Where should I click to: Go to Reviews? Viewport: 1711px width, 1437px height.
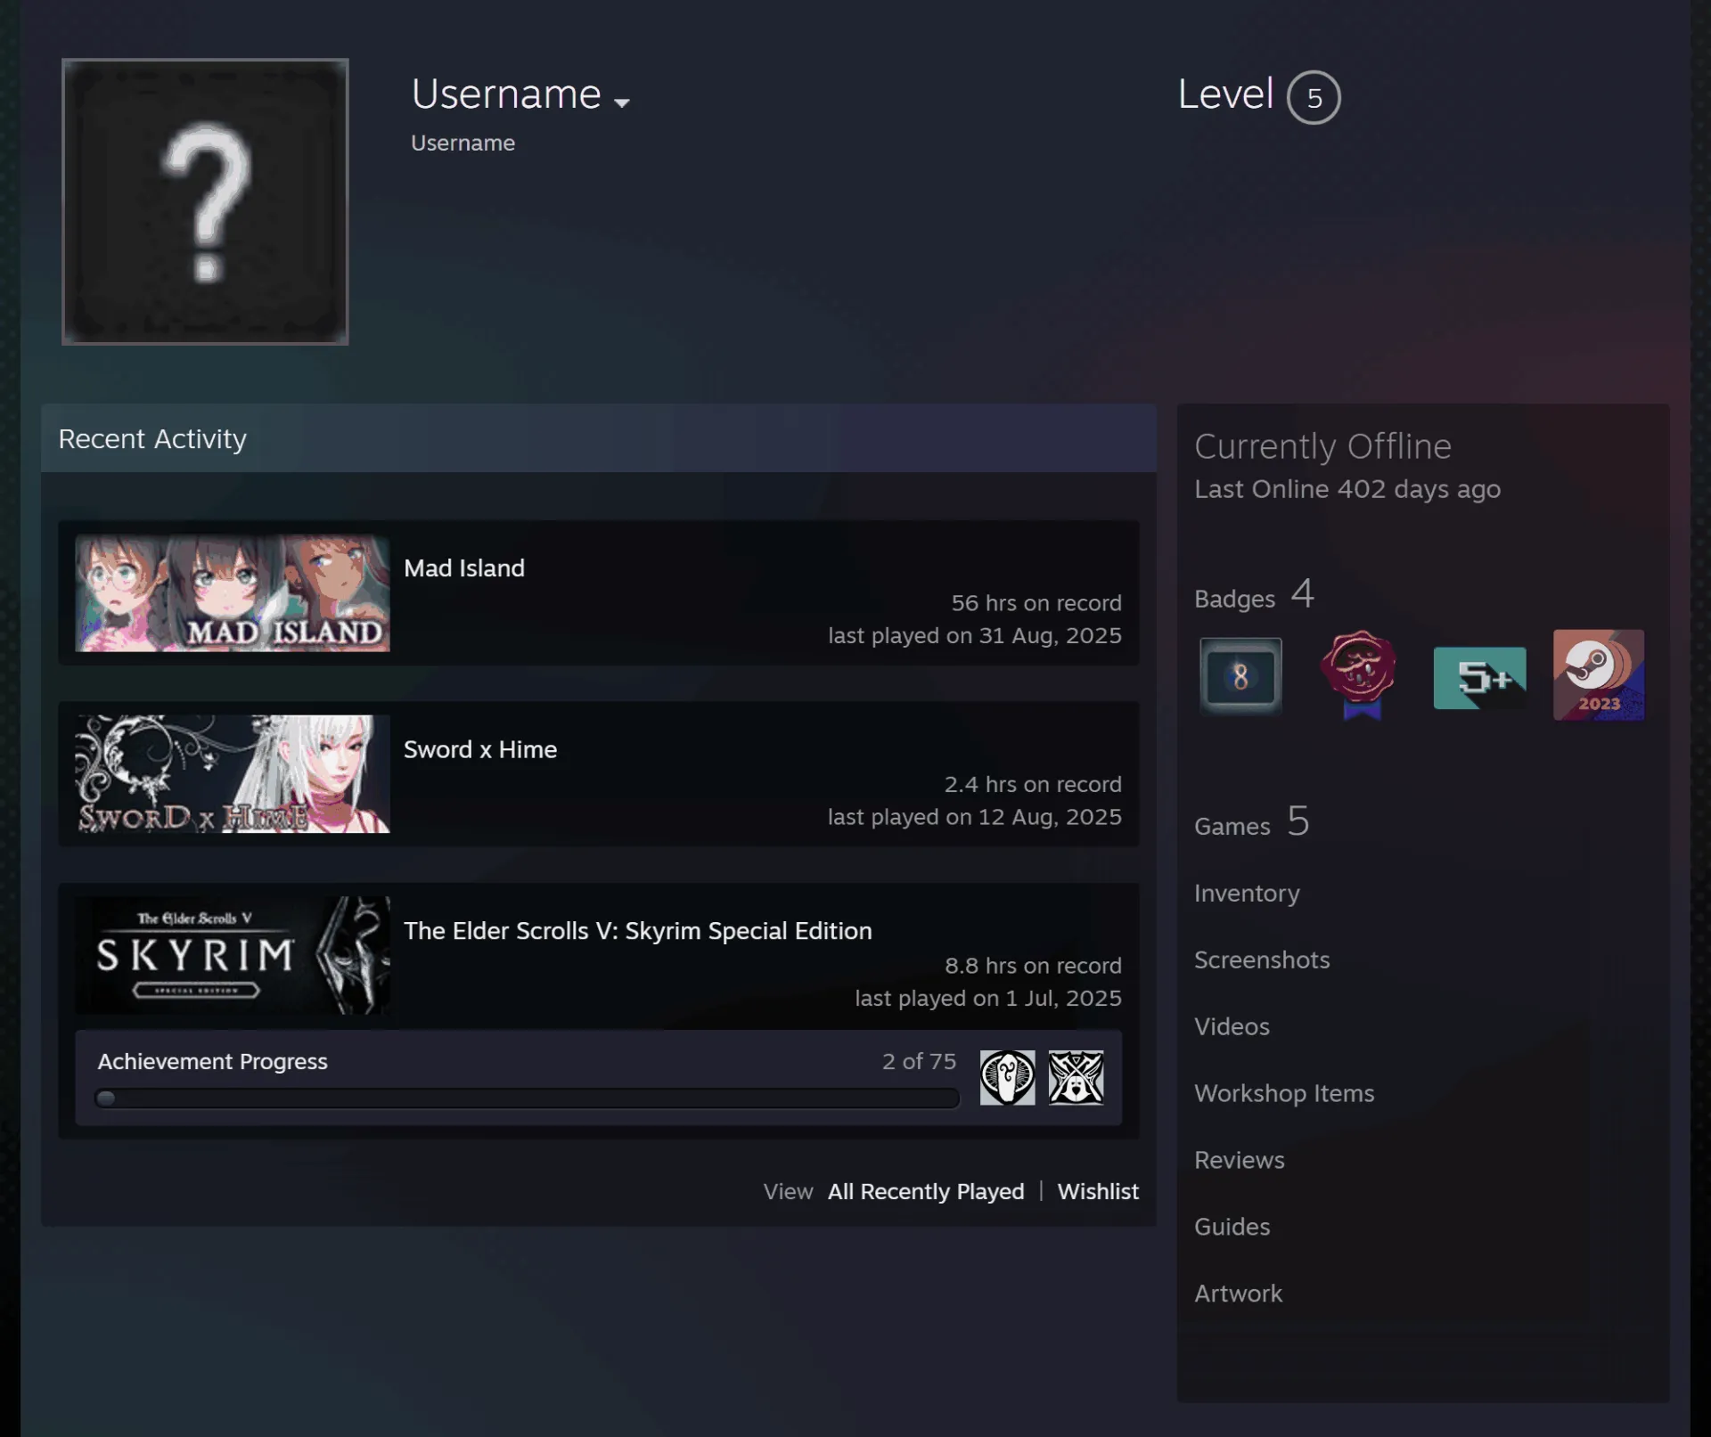pyautogui.click(x=1240, y=1161)
